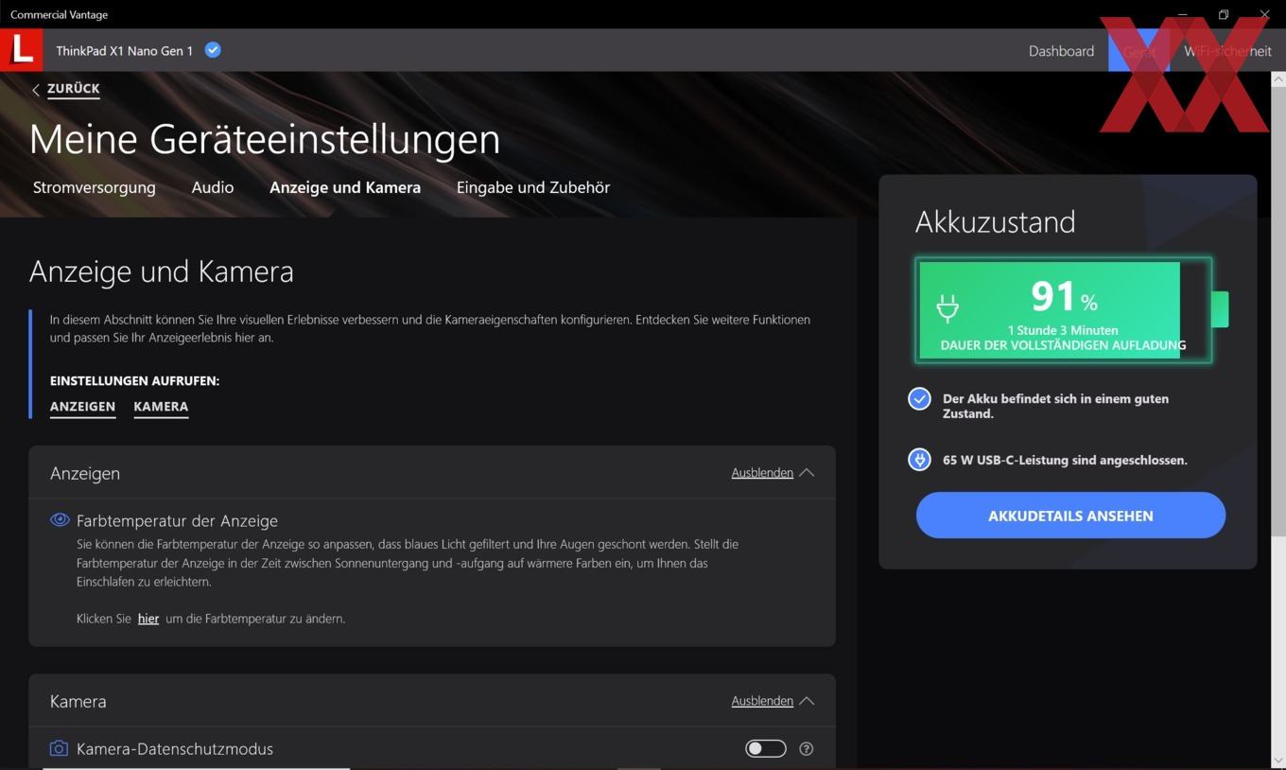
Task: Click the ThinkPad X1 Nano Gen 1 device name
Action: [x=124, y=51]
